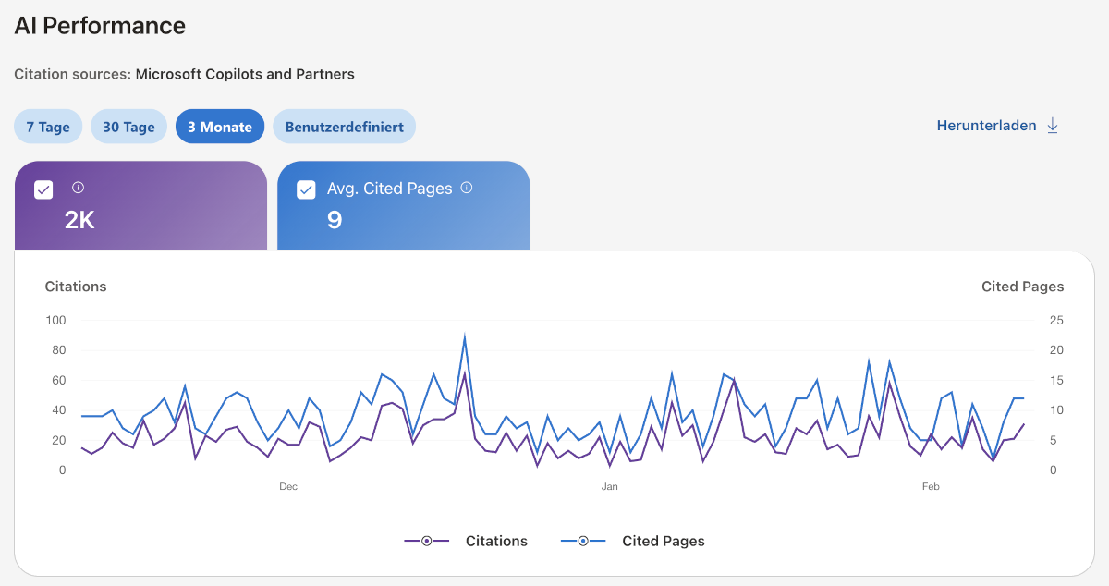Switch to the 30 Tage view
Image resolution: width=1109 pixels, height=586 pixels.
point(128,126)
